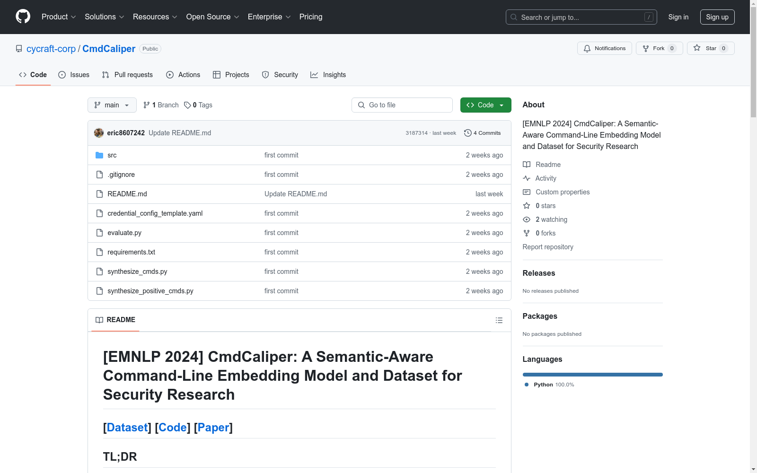
Task: Click eric8607242's avatar image
Action: tap(99, 133)
